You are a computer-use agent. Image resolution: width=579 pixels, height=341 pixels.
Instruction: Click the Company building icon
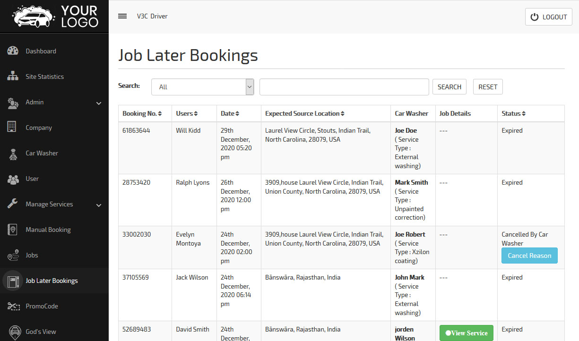pos(12,128)
